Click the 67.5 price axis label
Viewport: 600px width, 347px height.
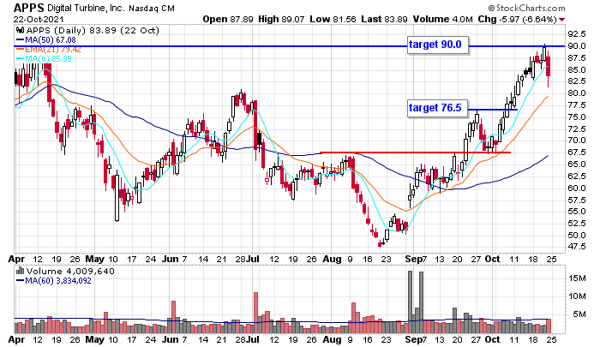(x=577, y=153)
